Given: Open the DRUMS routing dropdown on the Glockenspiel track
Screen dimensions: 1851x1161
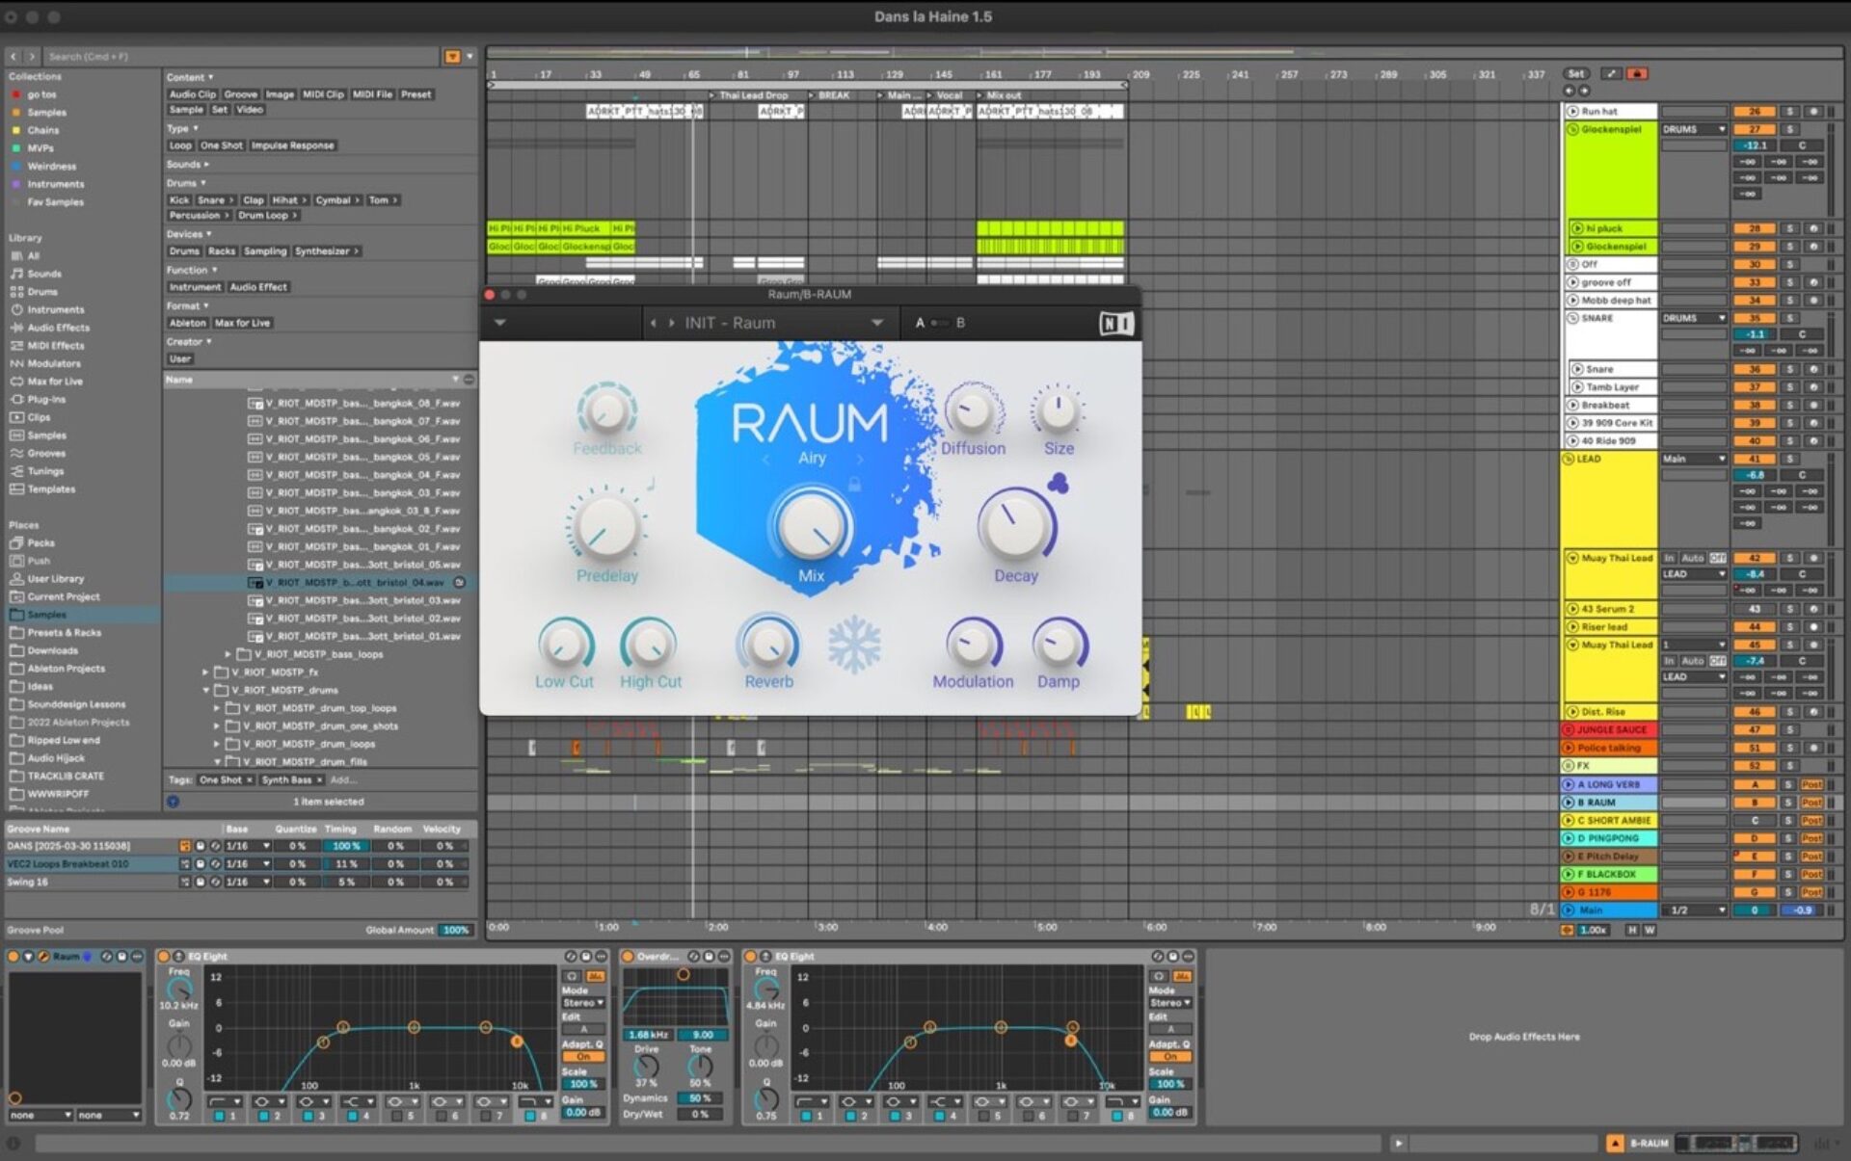Looking at the screenshot, I should [1694, 128].
